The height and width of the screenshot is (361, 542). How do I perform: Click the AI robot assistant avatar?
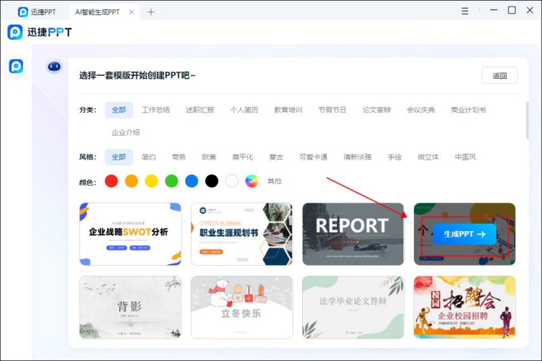click(54, 66)
